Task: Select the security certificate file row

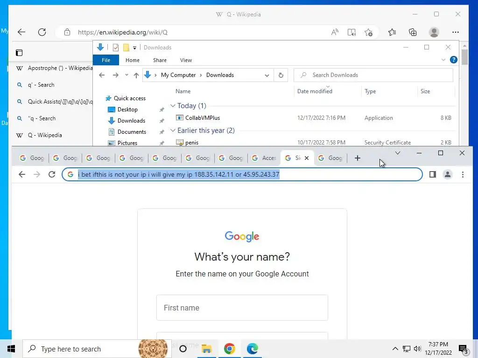Action: (314, 143)
